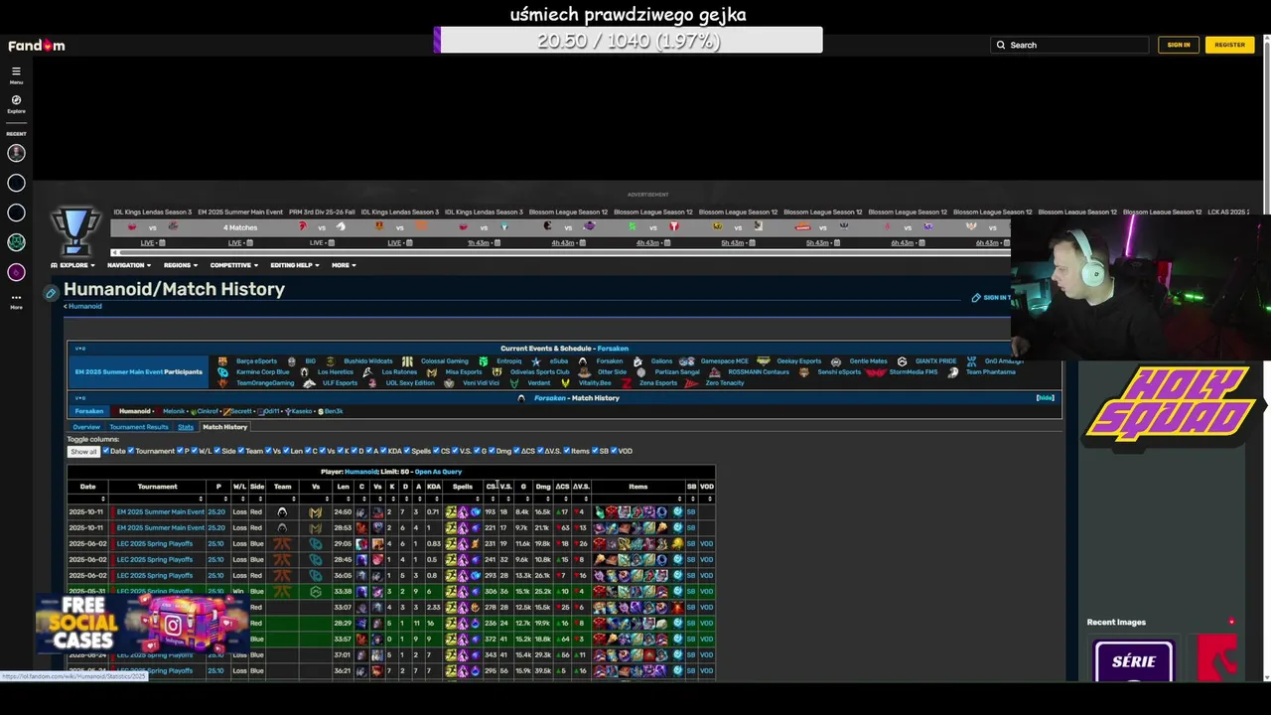Open the hamburger Menu in the sidebar
Screen dimensions: 1271x715
point(16,74)
